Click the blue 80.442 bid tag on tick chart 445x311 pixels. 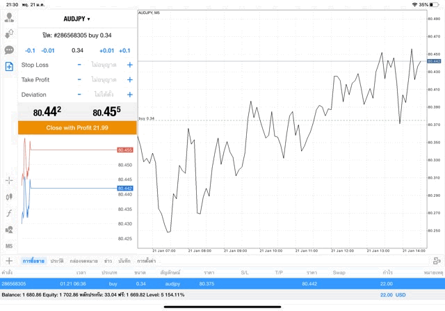(125, 189)
